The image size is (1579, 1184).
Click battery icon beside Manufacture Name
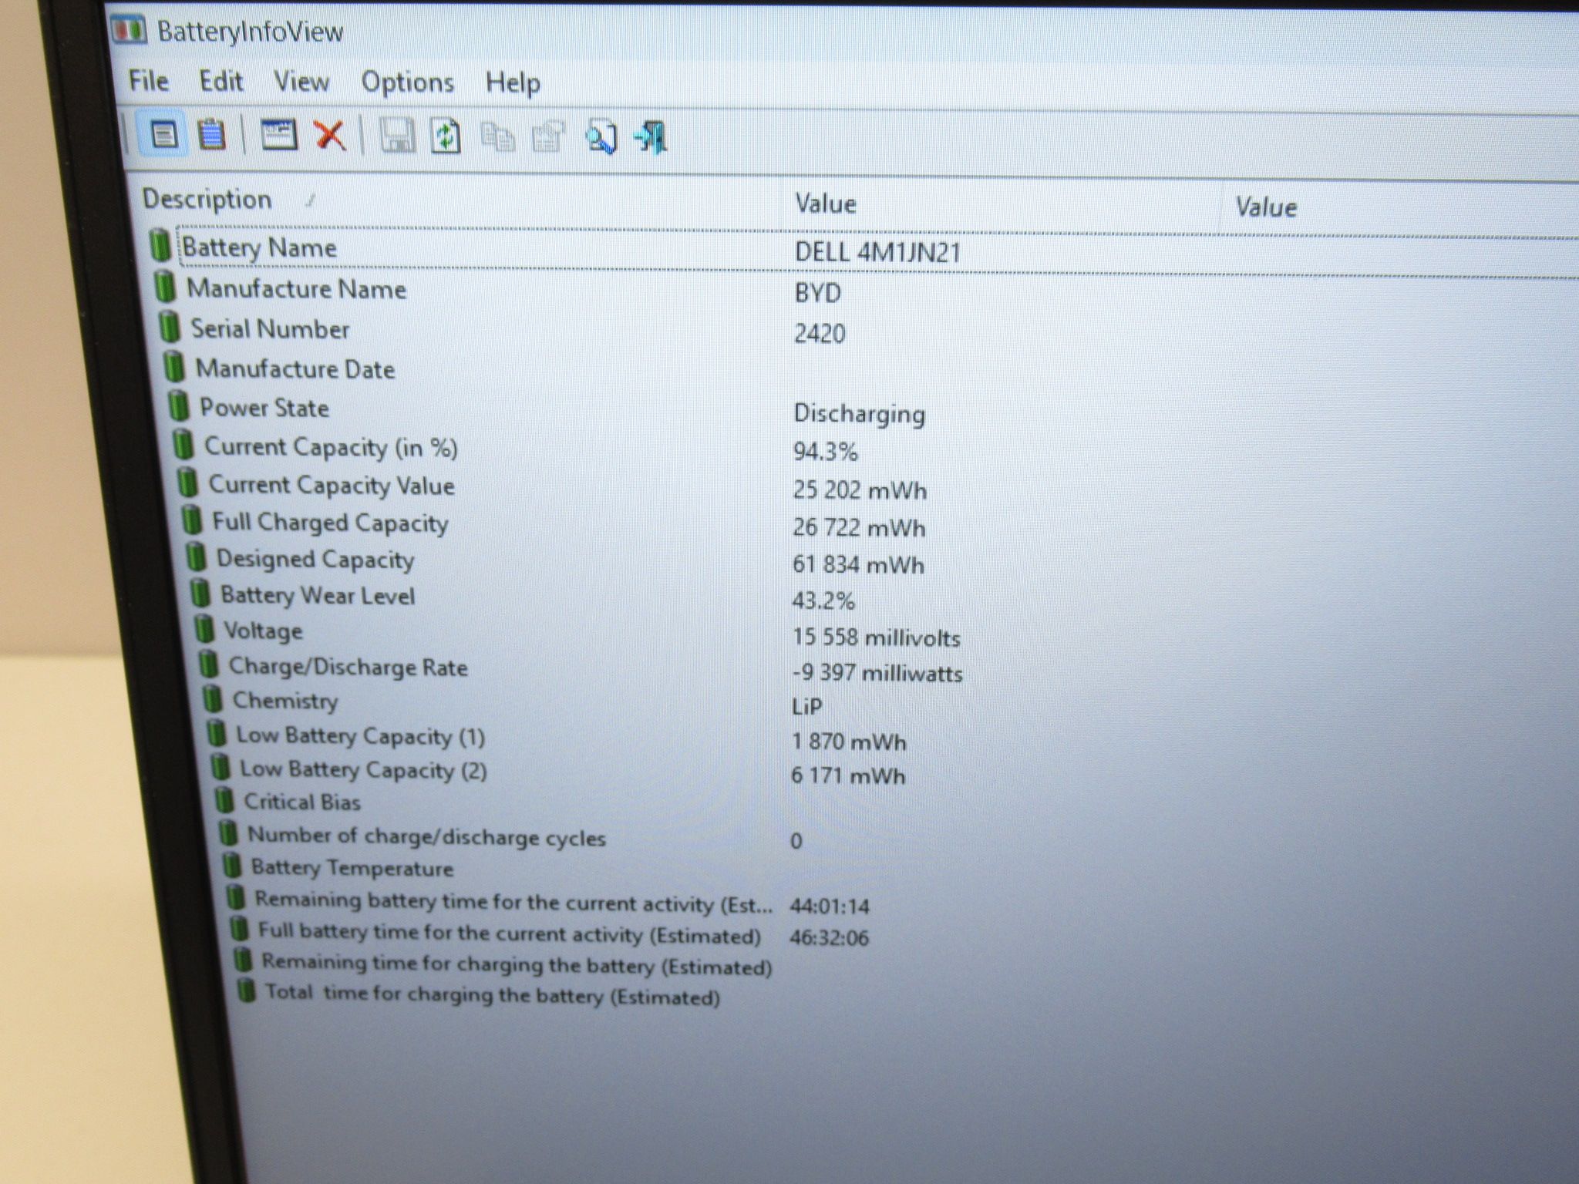point(164,286)
